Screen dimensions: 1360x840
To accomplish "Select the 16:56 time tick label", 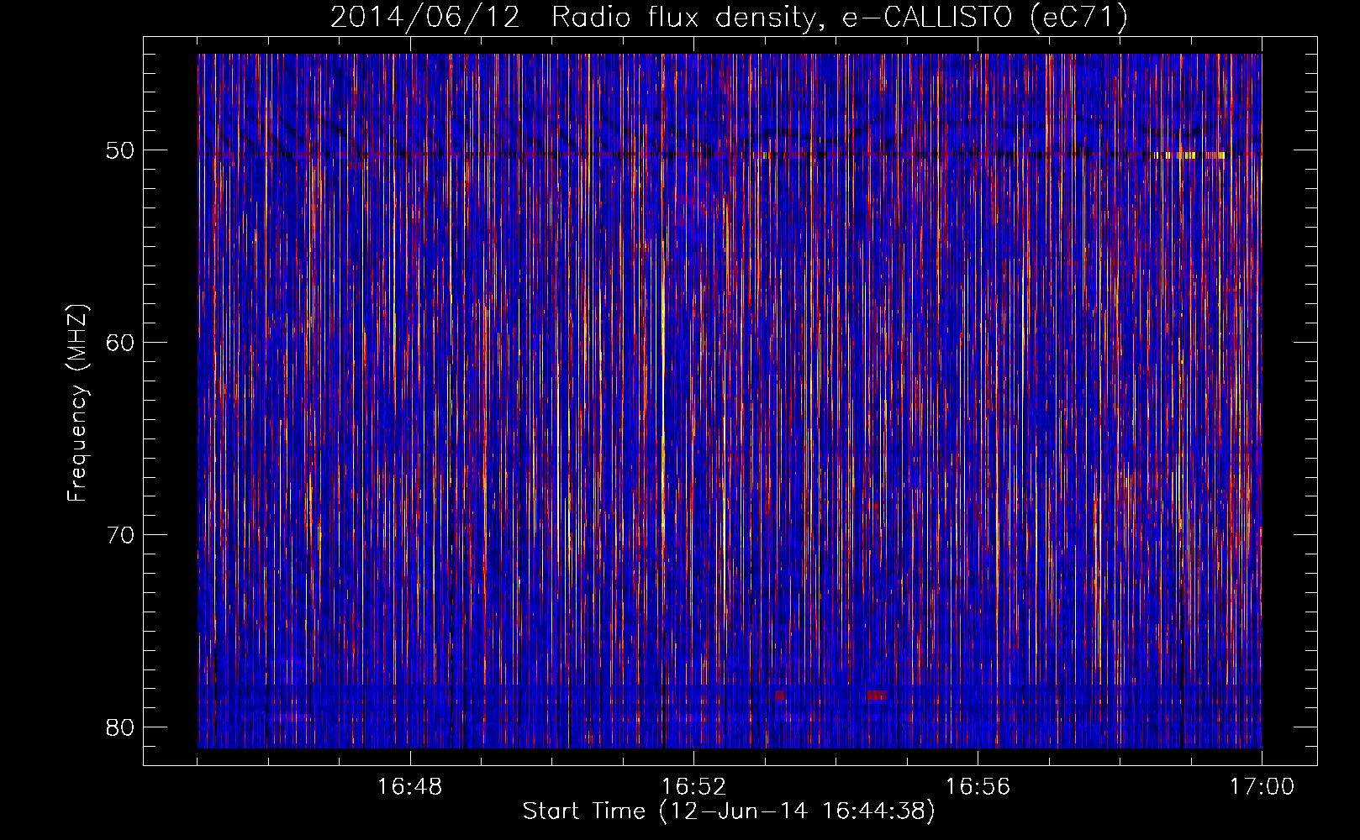I will click(x=978, y=787).
